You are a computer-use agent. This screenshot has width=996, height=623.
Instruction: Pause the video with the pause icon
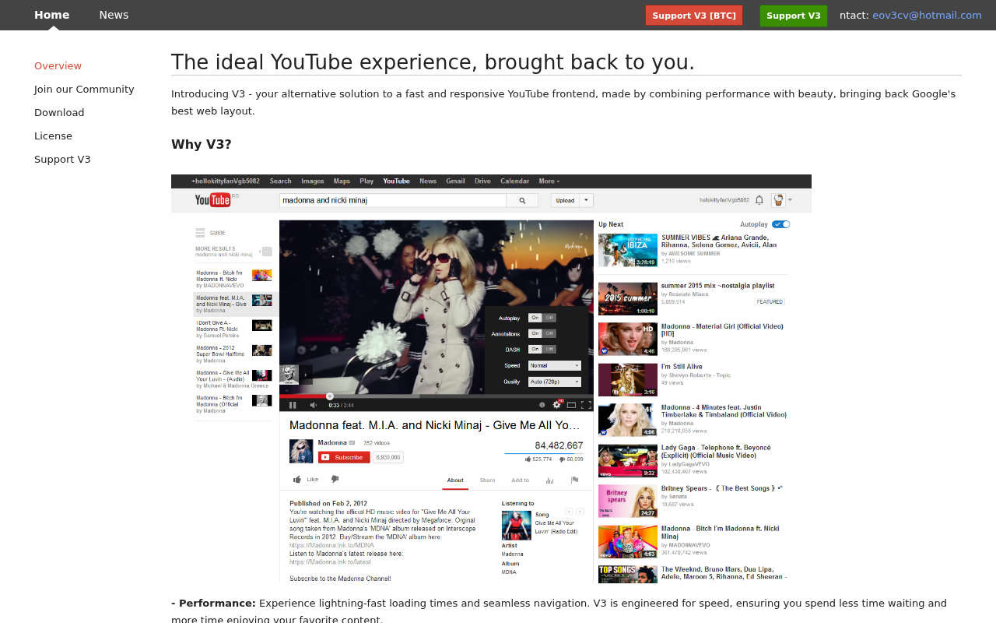[293, 405]
